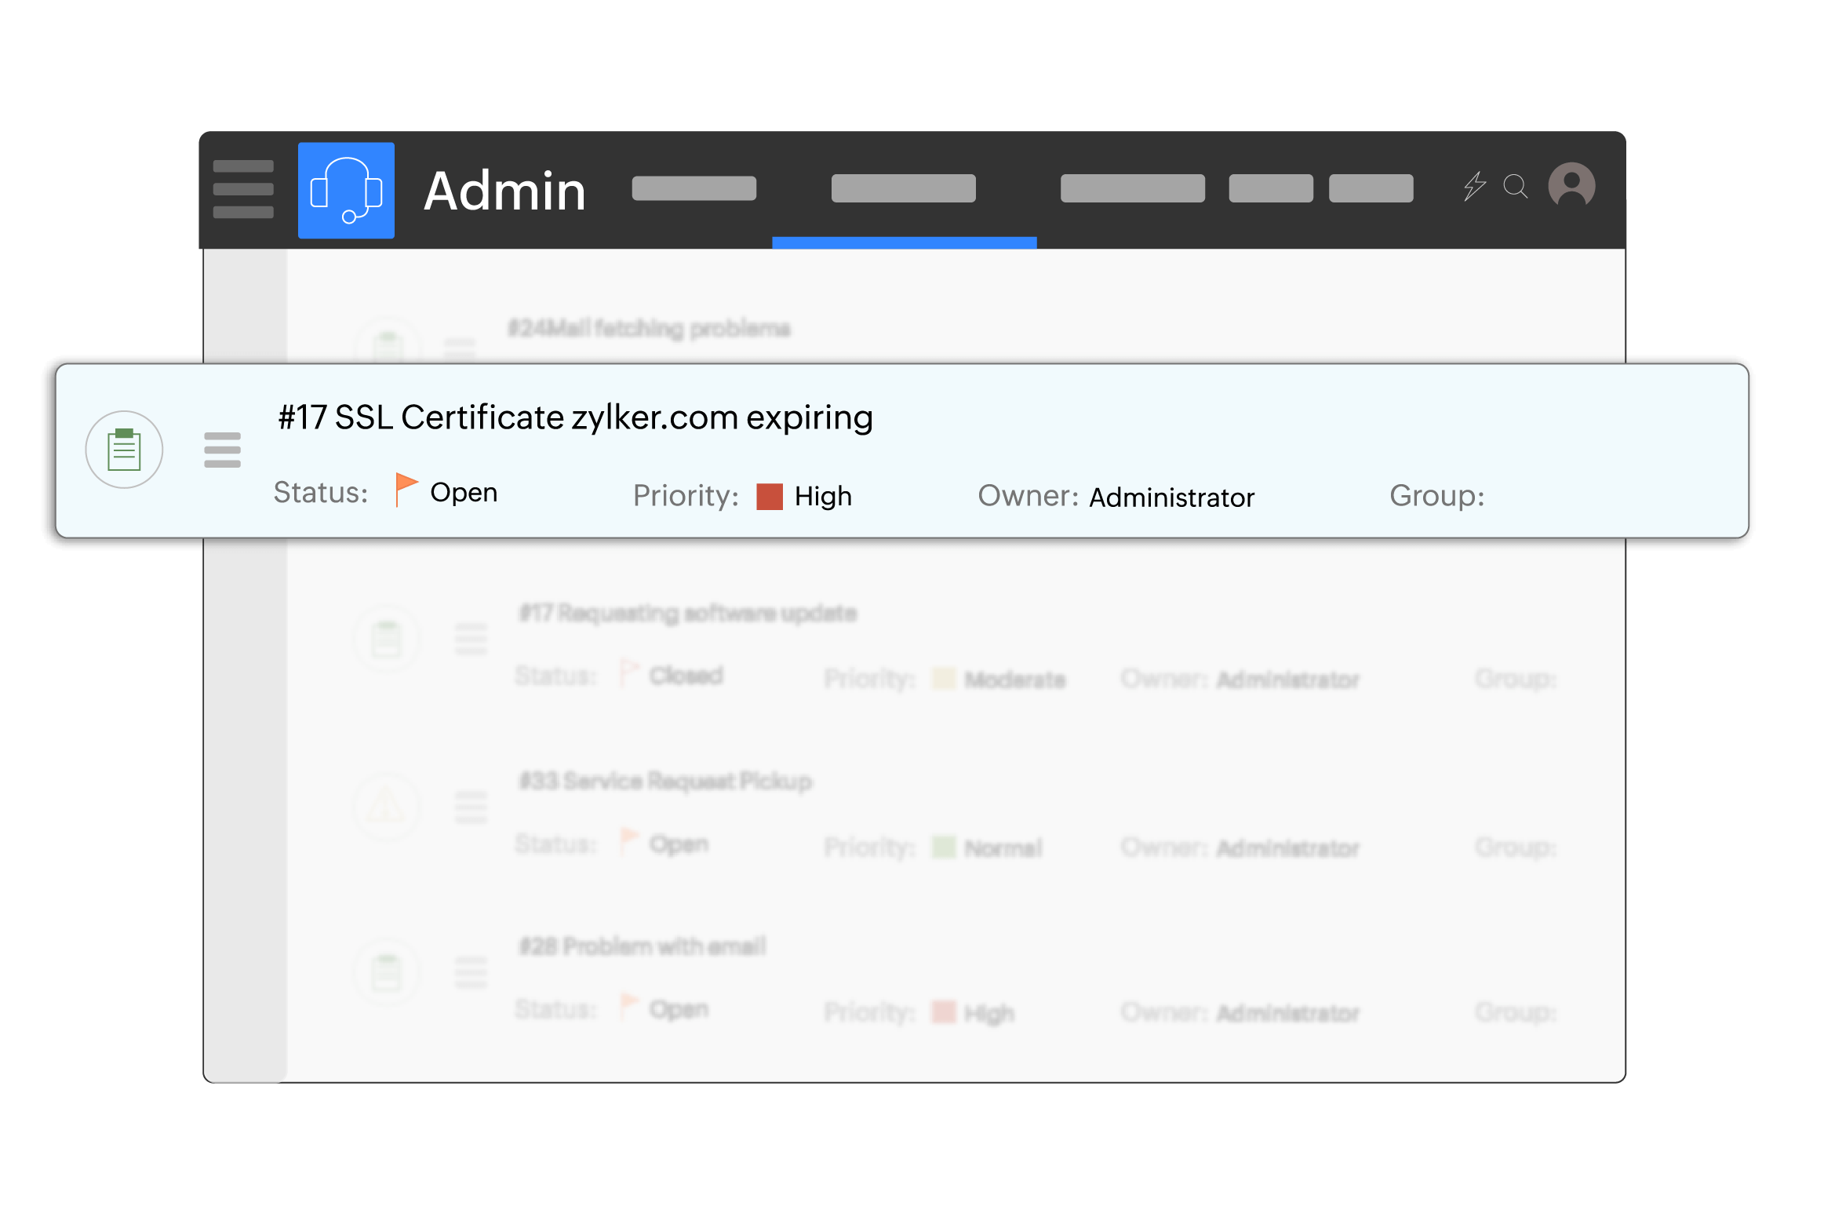Select the first navigation tab after Admin
1824x1210 pixels.
point(694,189)
